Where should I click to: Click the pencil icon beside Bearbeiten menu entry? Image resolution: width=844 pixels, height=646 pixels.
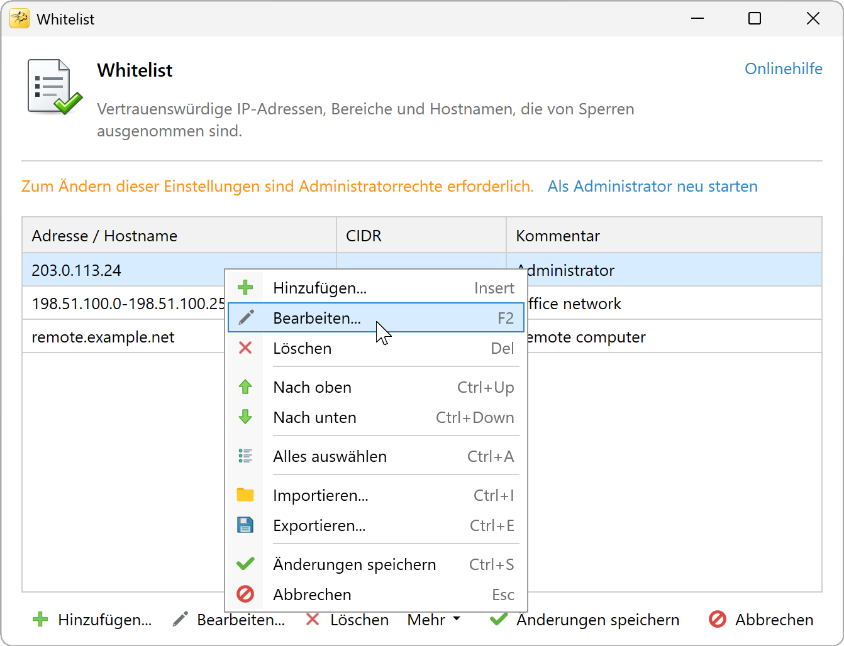coord(246,318)
